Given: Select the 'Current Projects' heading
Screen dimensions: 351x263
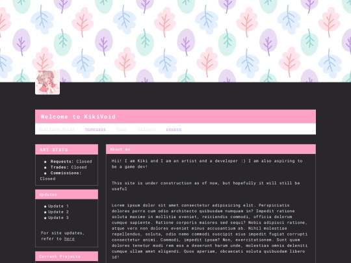Looking at the screenshot, I should [60, 257].
